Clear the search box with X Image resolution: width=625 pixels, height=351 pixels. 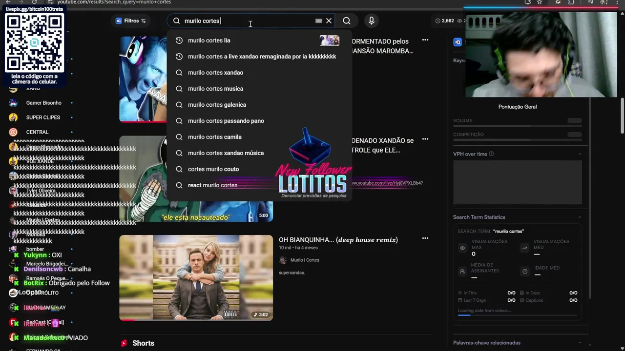tap(329, 21)
